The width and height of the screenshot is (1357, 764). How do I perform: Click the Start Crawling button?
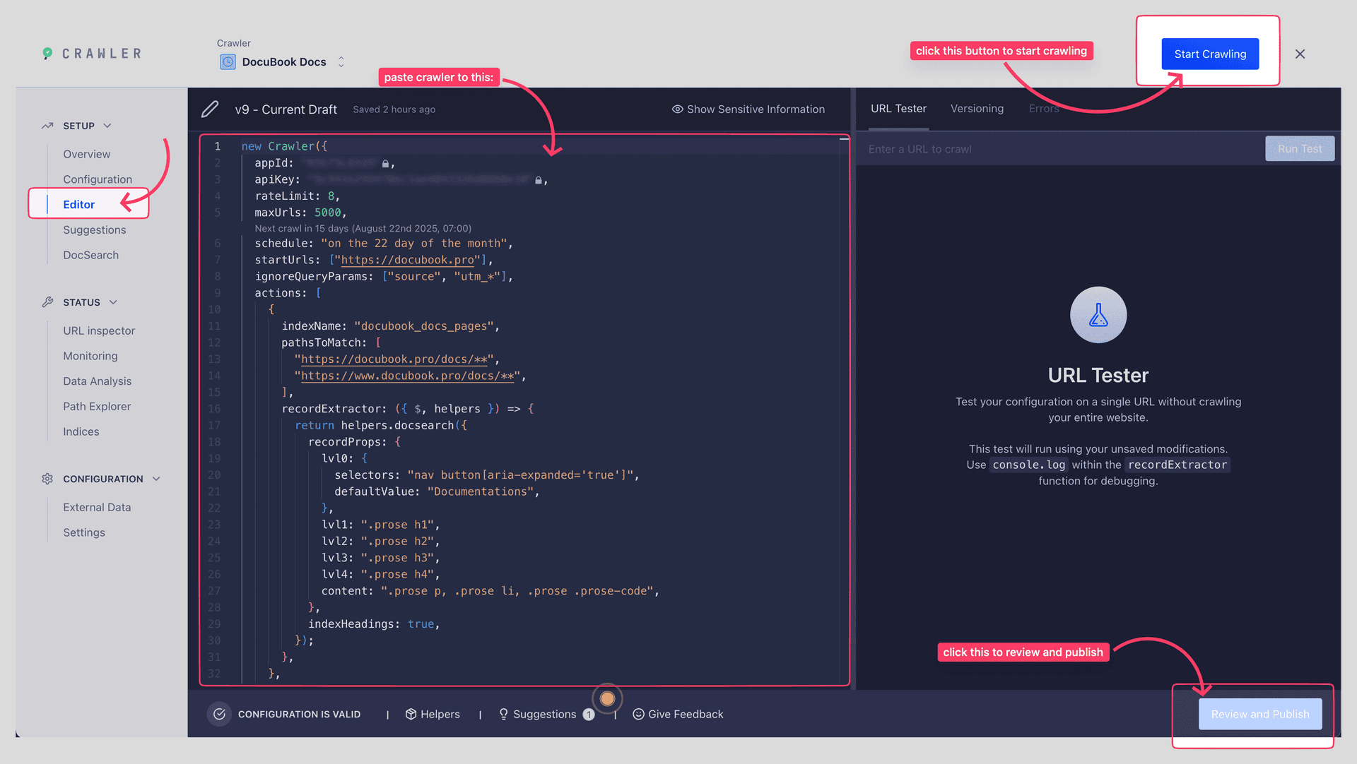tap(1209, 54)
